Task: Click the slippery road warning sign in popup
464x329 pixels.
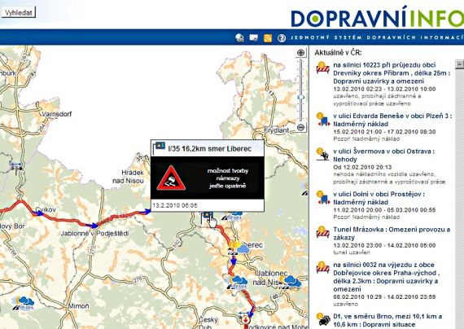Action: coord(171,178)
